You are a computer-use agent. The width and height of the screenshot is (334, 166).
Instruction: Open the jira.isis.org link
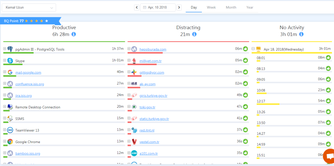pyautogui.click(x=23, y=96)
